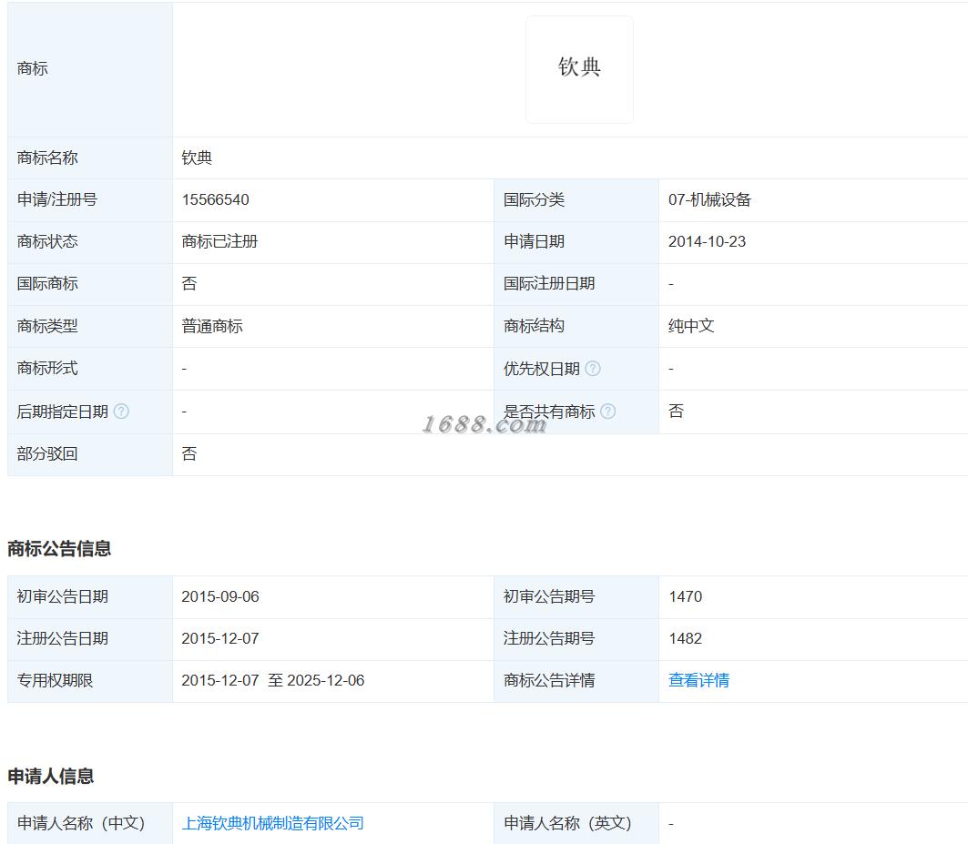Screen dimensions: 968x844
Task: Click the registration issue number 1482
Action: pos(686,638)
